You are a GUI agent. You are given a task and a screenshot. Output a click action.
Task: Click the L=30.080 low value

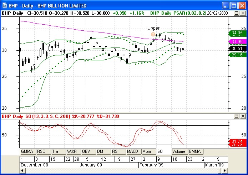101,13
